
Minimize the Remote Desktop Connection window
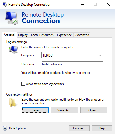(83, 4)
